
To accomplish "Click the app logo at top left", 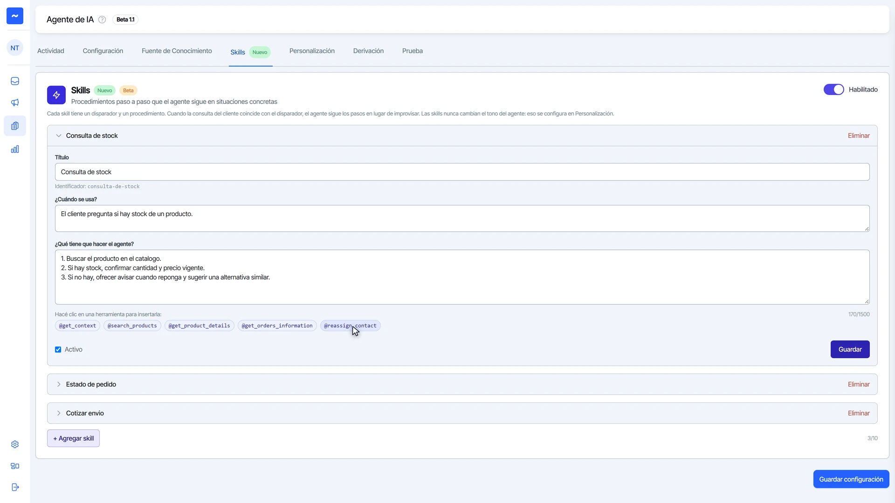I will point(15,16).
